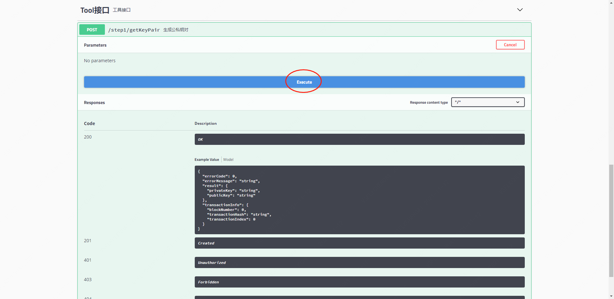
Task: Click the "transactionHash" line in example JSON
Action: point(239,214)
